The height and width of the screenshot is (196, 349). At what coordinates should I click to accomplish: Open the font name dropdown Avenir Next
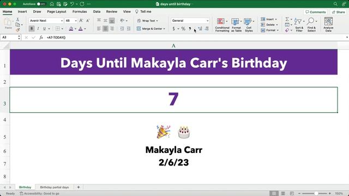(x=62, y=21)
